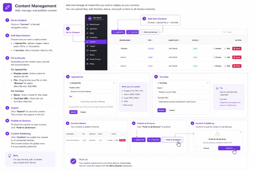Click trash icon in CRMtiger Delete button
258x171 pixels.
234,49
